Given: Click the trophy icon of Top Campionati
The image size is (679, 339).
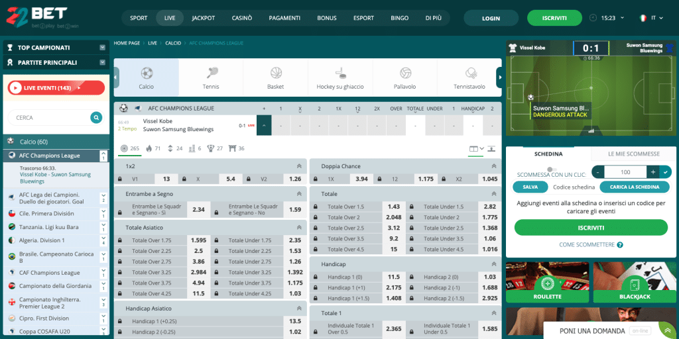Looking at the screenshot, I should [10, 48].
